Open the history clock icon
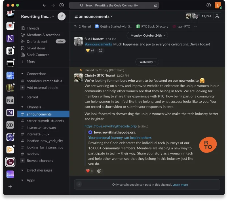Screen dimensions: 228x201 tap(62, 5)
